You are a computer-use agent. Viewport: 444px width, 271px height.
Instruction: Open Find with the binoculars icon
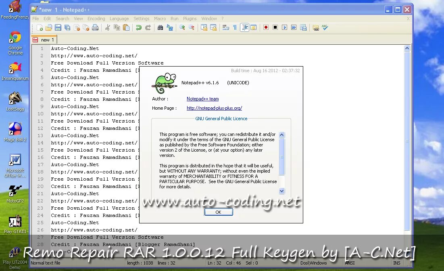pyautogui.click(x=160, y=27)
